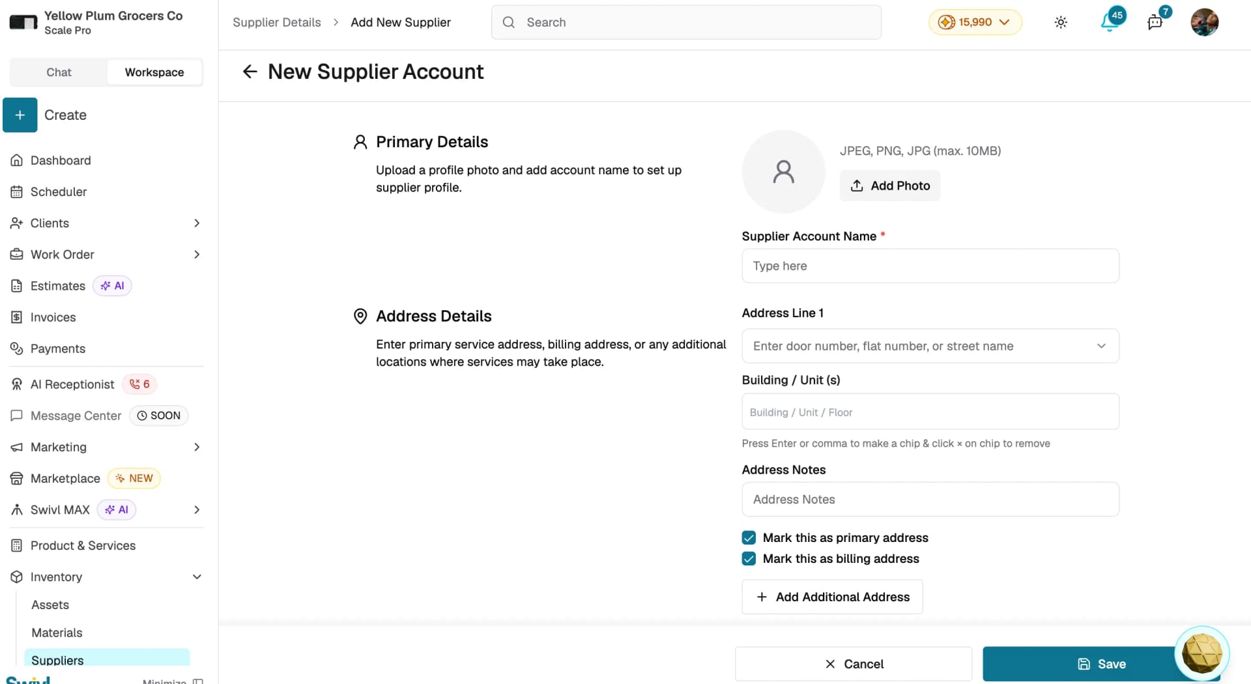Open Assets under Inventory
Screen dimensions: 1251x684
click(50, 605)
